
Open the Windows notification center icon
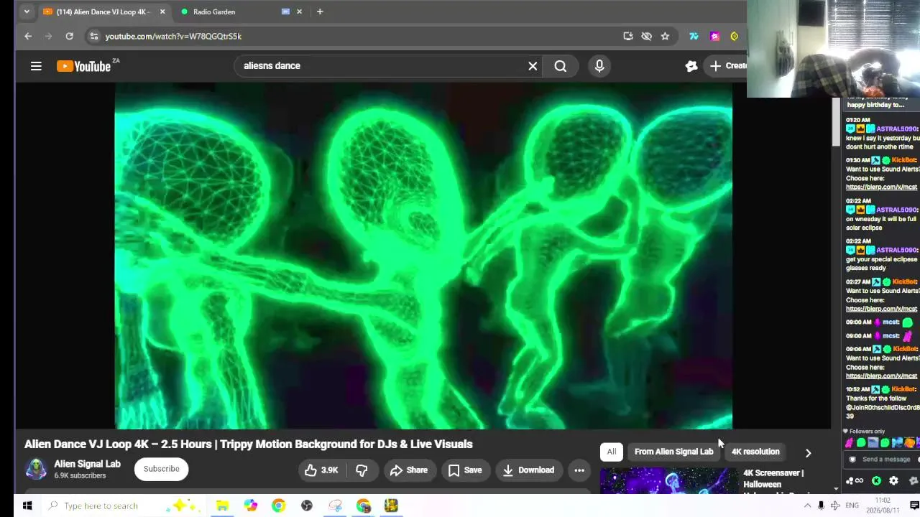(914, 506)
